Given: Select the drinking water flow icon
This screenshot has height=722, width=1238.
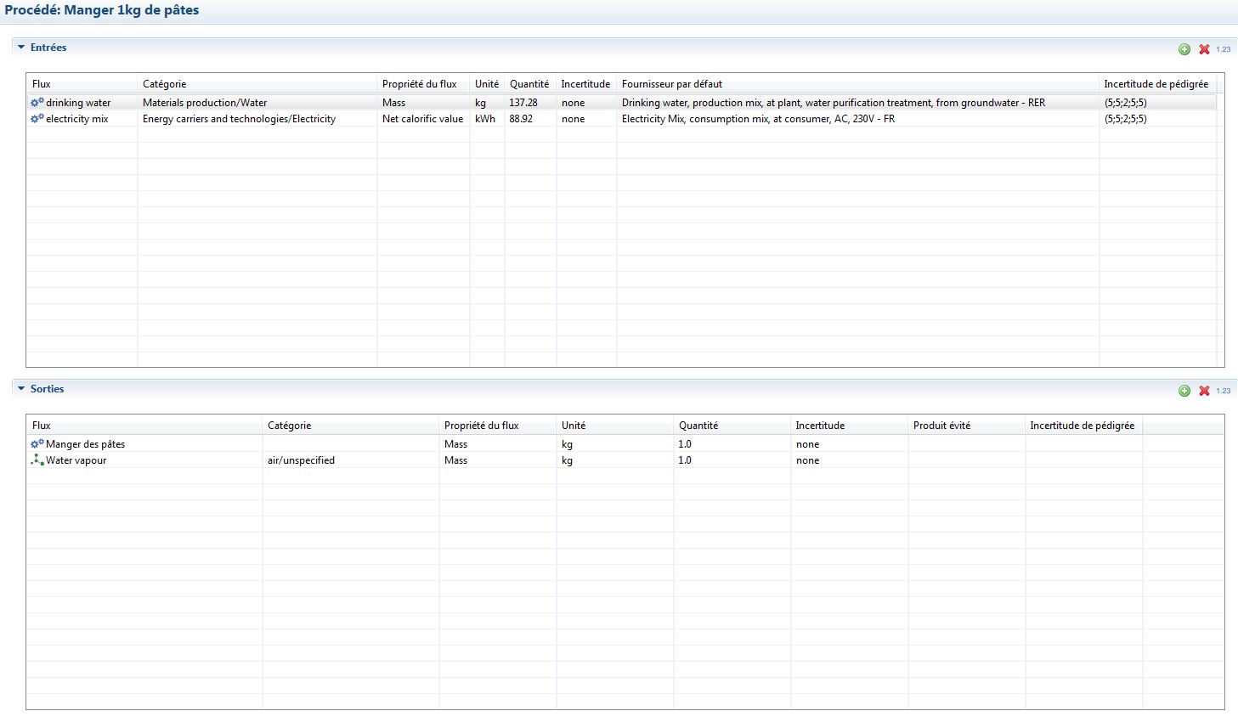Looking at the screenshot, I should pyautogui.click(x=37, y=102).
